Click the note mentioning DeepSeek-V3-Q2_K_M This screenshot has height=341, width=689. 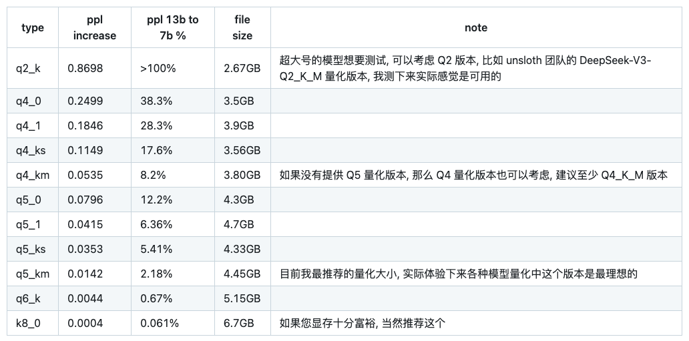click(x=465, y=68)
